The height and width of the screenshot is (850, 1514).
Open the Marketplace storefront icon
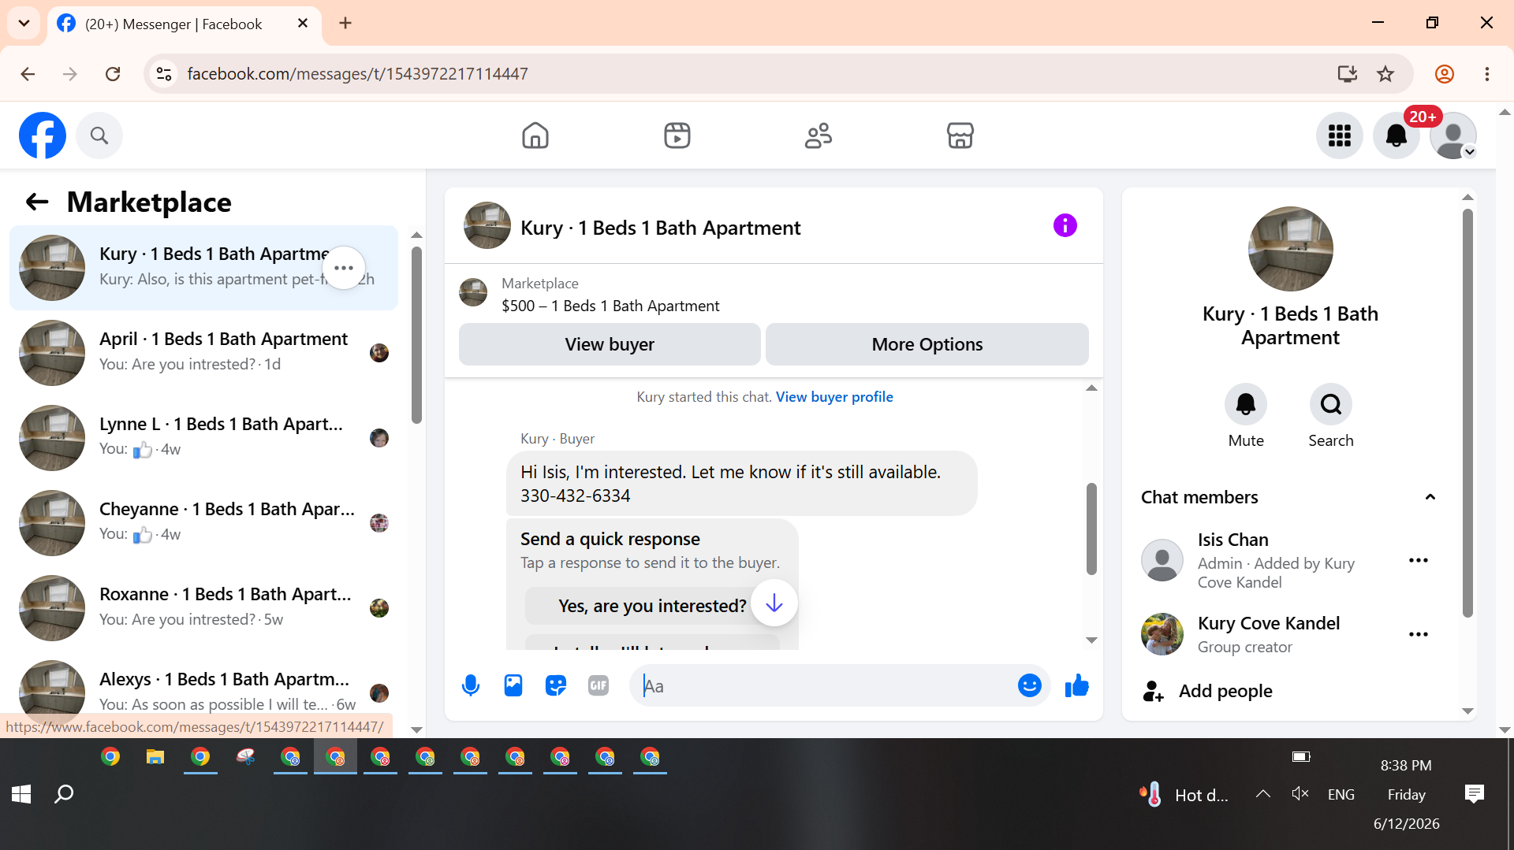[x=960, y=135]
